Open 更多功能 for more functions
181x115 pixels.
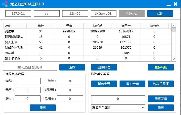pos(161,67)
